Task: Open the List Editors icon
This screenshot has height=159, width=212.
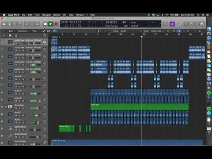Action: click(186, 24)
